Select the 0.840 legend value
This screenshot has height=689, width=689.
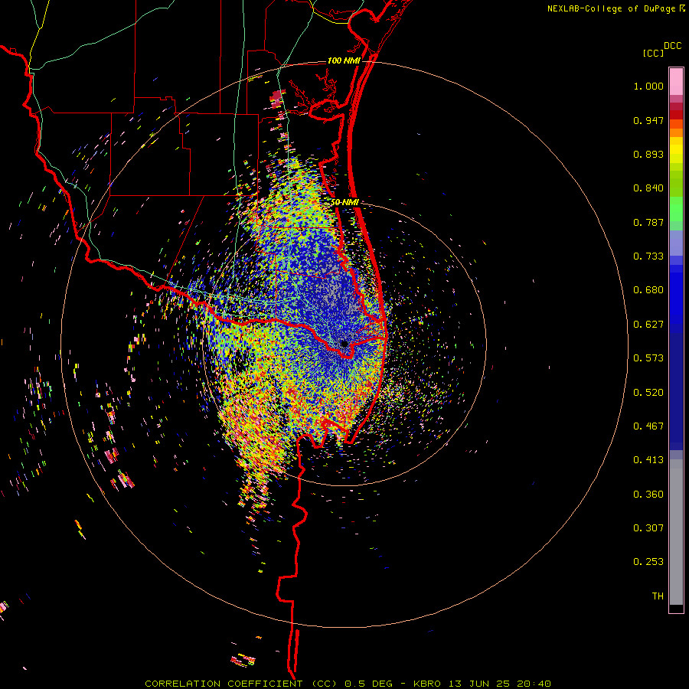coord(648,188)
